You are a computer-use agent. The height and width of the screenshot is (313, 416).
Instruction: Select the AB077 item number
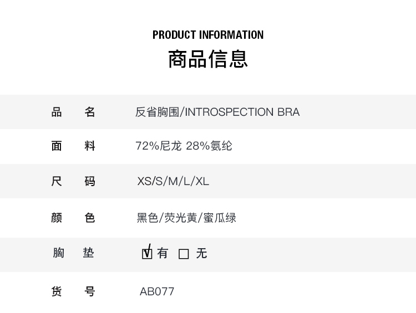coord(157,291)
